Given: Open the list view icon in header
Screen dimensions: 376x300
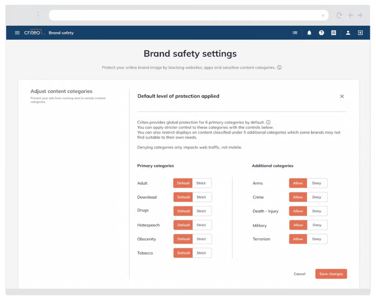Looking at the screenshot, I should click(295, 33).
